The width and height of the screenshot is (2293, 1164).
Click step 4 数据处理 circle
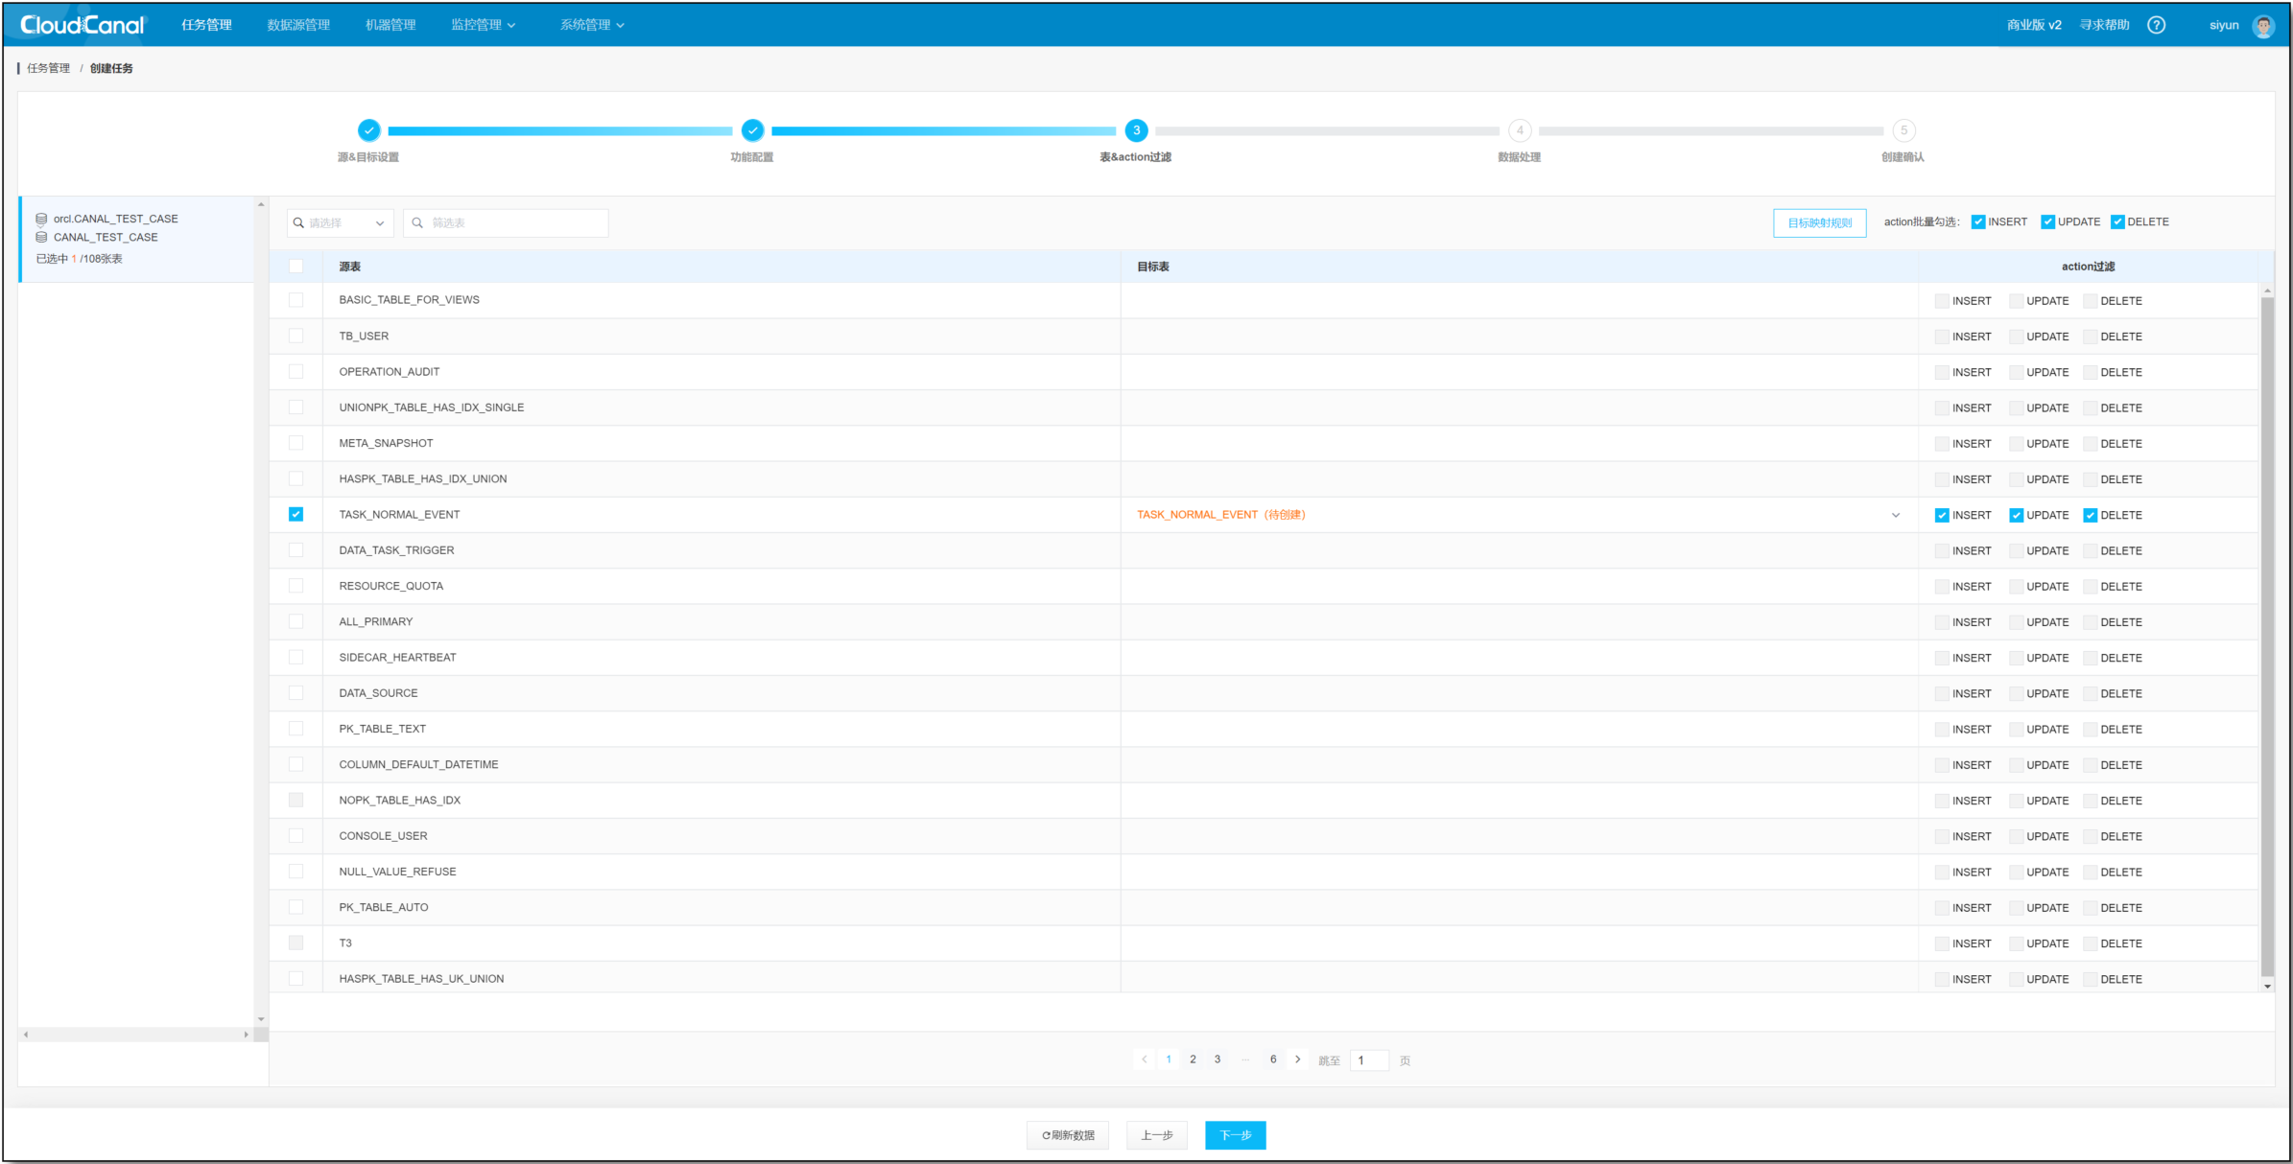coord(1519,130)
